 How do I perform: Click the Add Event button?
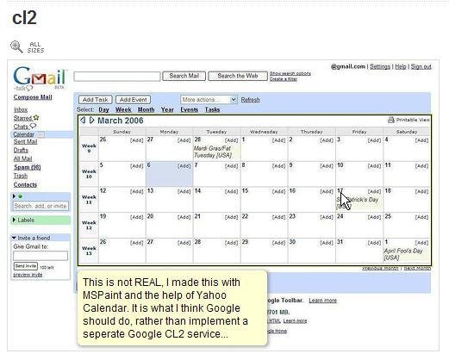tap(133, 100)
